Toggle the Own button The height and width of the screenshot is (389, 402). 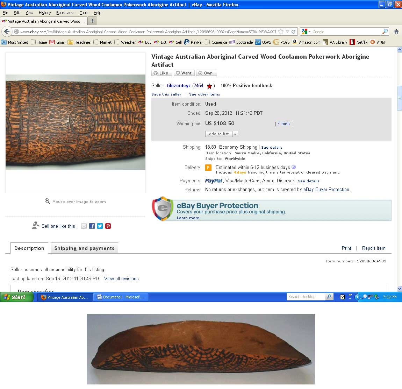pyautogui.click(x=206, y=73)
